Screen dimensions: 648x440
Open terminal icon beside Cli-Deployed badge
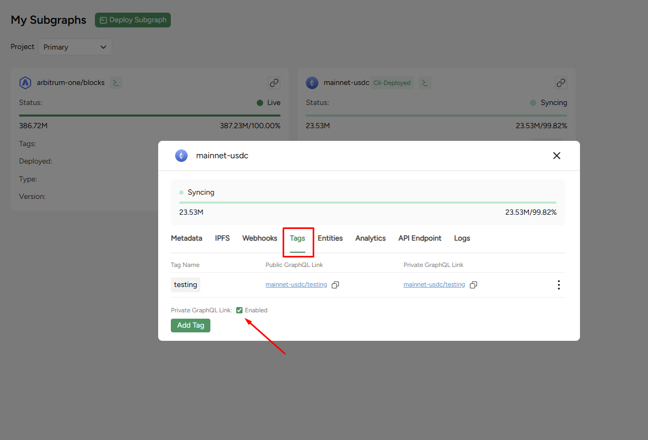click(x=425, y=83)
